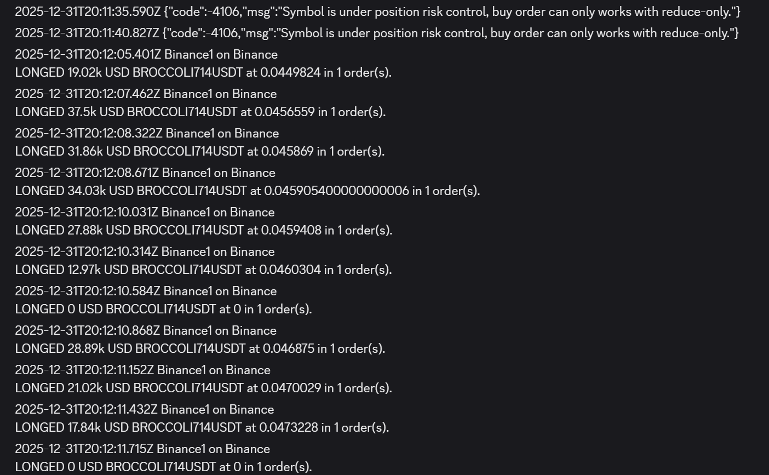769x475 pixels.
Task: Select the 20:12:11.715Z timestamp line
Action: 142,449
